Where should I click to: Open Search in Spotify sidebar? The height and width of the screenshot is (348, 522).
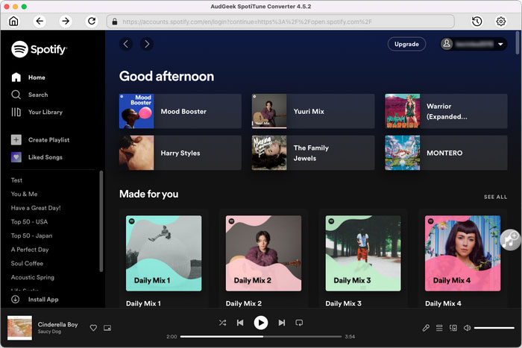(x=30, y=95)
